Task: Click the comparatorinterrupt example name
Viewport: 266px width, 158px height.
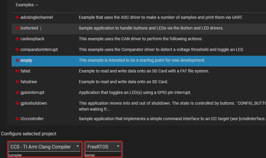Action: pos(39,49)
